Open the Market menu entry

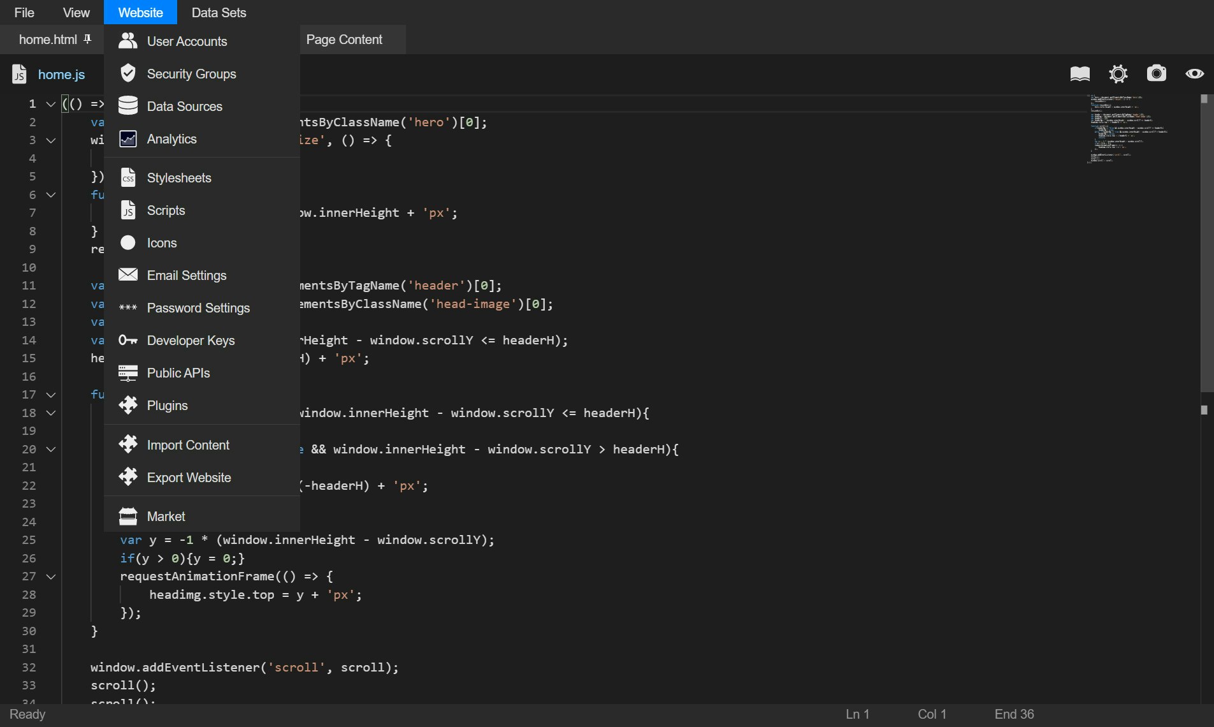[x=202, y=516]
